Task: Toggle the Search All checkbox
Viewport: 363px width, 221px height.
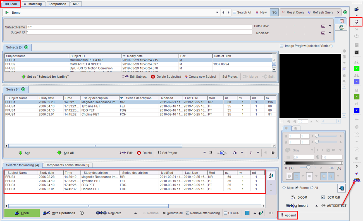Action: pos(235,12)
